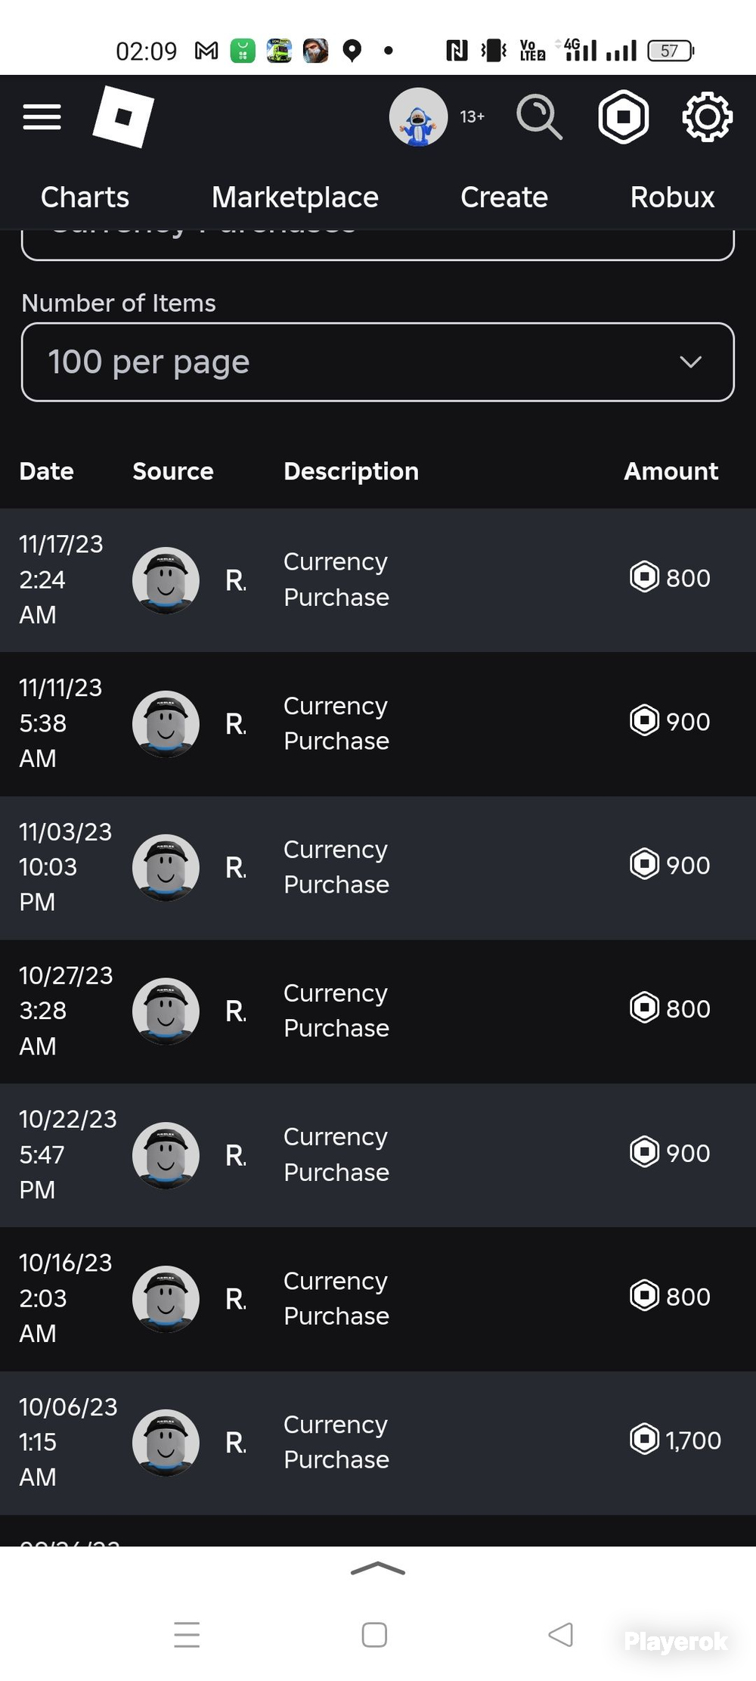Expand the bottom bar up-chevron handle
The height and width of the screenshot is (1681, 756).
(378, 1568)
